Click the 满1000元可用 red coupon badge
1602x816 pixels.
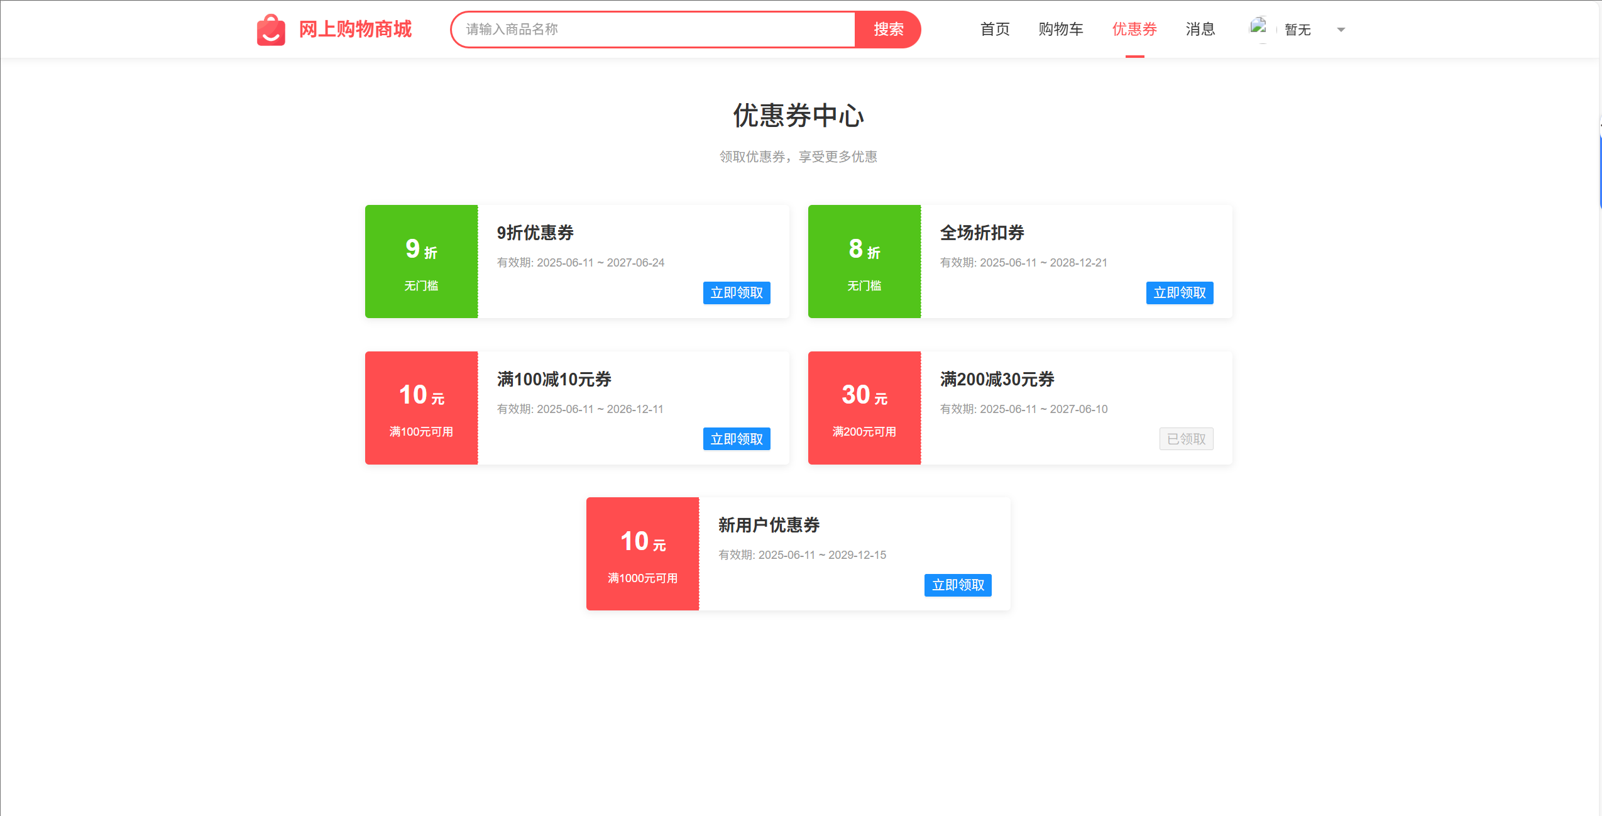click(642, 554)
